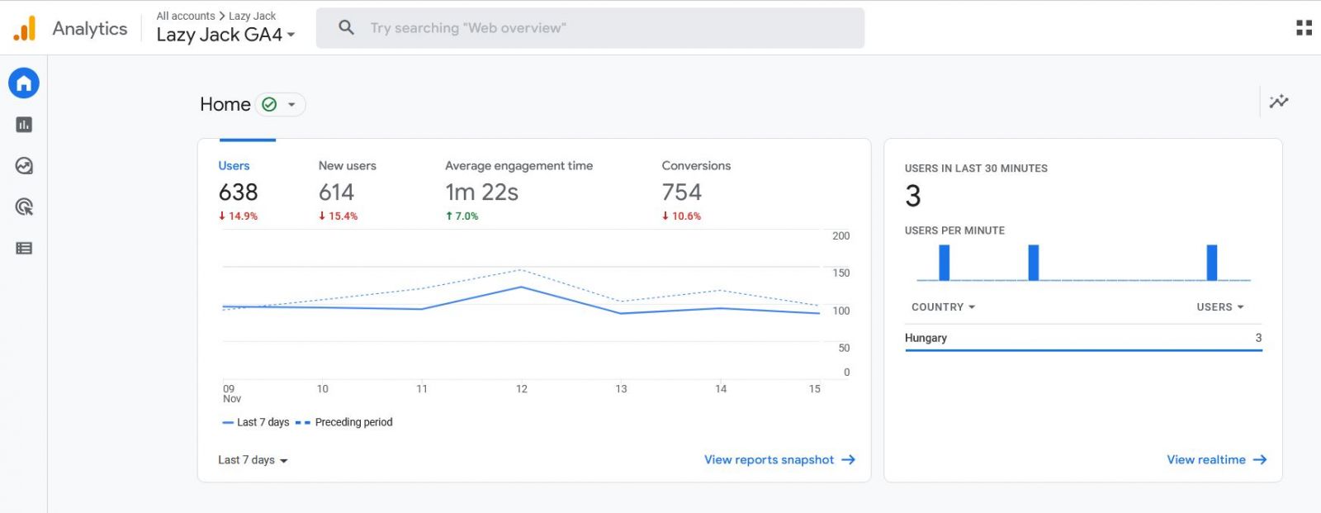Viewport: 1321px width, 513px height.
Task: Open the Reports icon in sidebar
Action: [24, 125]
